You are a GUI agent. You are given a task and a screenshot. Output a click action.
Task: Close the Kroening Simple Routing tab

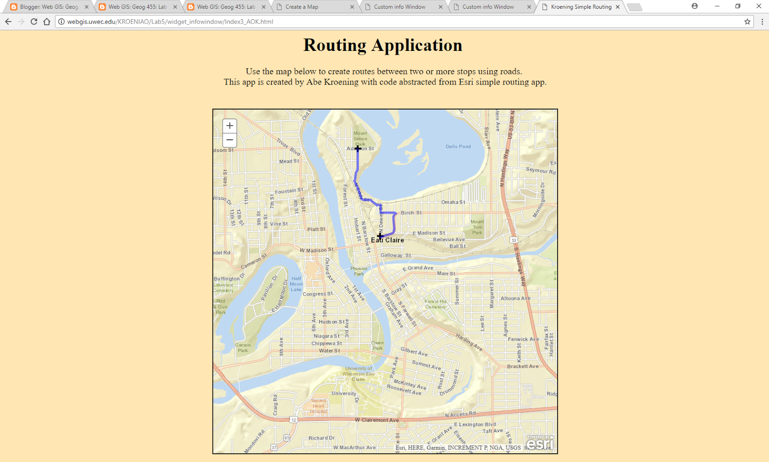618,7
